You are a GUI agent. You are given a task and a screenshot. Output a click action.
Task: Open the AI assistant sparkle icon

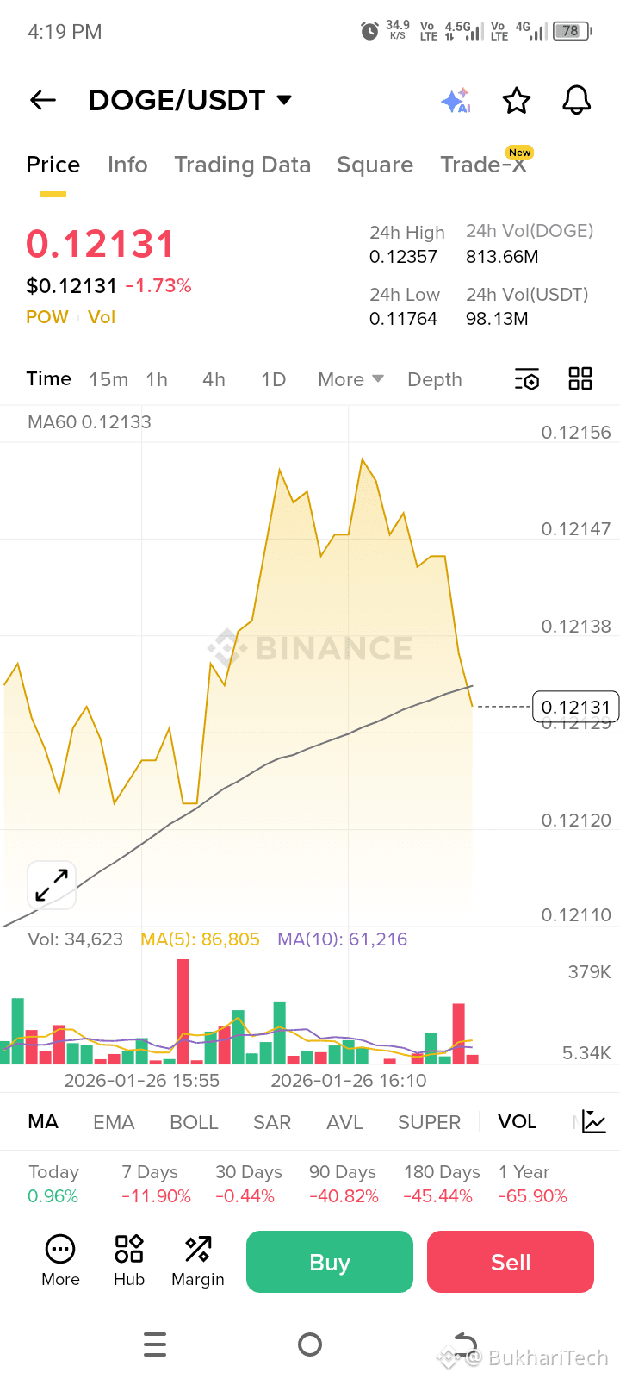click(x=456, y=101)
